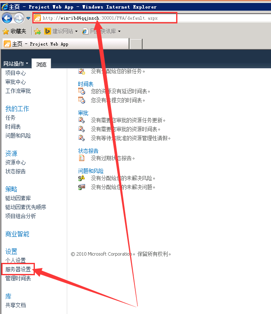Click the 商业智能 sidebar heading
271x314 pixels.
[x=17, y=234]
